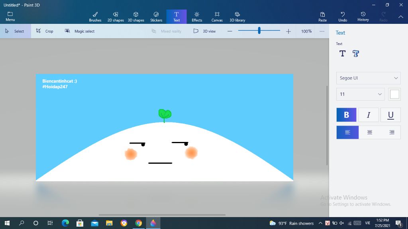Image resolution: width=408 pixels, height=229 pixels.
Task: Click the horizontal canvas scrollbar
Action: click(162, 215)
